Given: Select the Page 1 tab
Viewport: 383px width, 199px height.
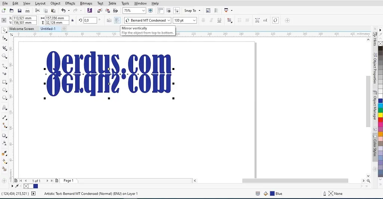Looking at the screenshot, I should pos(68,180).
